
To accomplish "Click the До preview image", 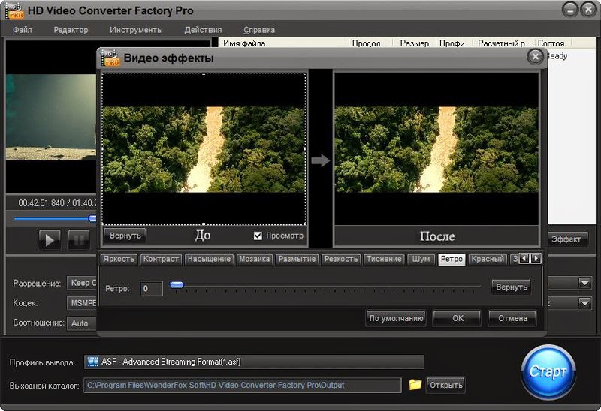I will coord(204,149).
